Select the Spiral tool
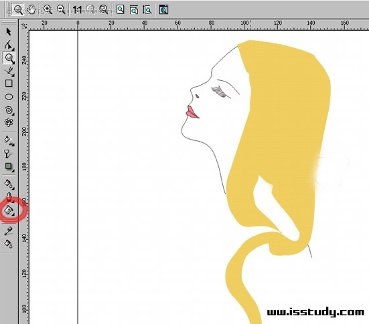Screen dimensions: 369x324 point(9,110)
